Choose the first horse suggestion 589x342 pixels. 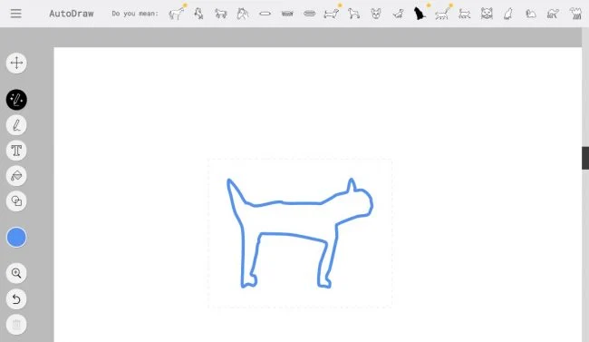(x=176, y=14)
